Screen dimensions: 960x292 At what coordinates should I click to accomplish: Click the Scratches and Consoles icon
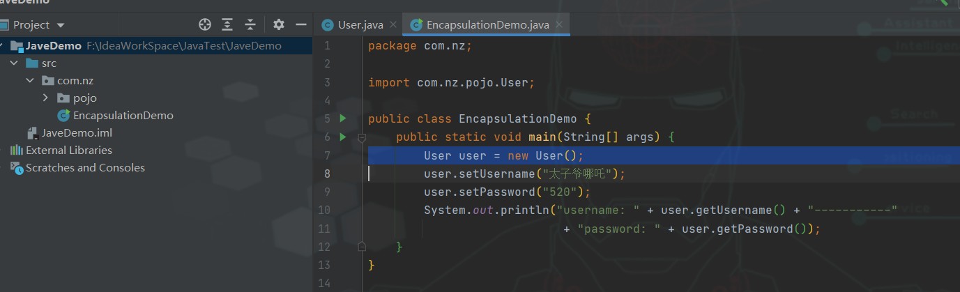(x=16, y=168)
